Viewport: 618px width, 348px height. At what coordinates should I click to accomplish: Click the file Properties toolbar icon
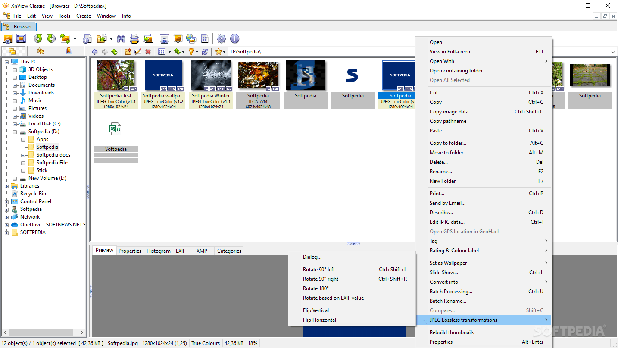(87, 39)
